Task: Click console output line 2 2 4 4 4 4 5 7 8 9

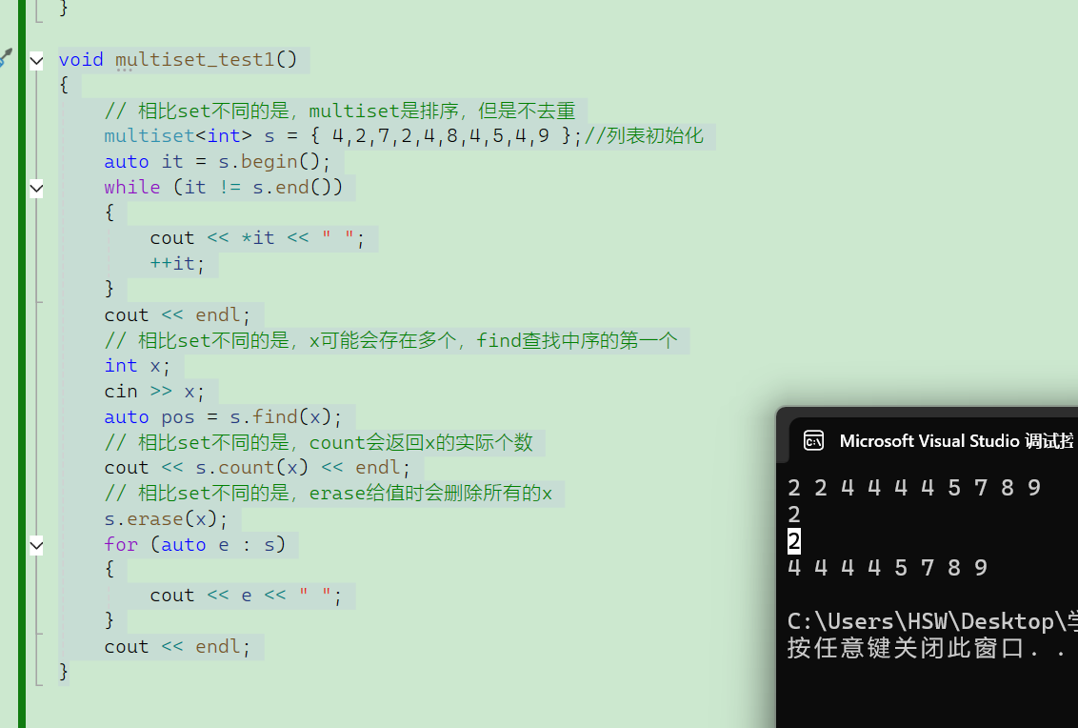Action: [914, 488]
